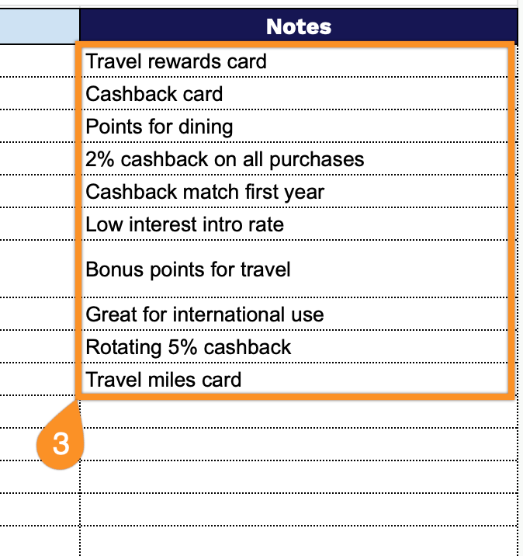Viewport: 523px width, 556px height.
Task: Click left-column cell beside "Travel rewards card"
Action: 39,61
